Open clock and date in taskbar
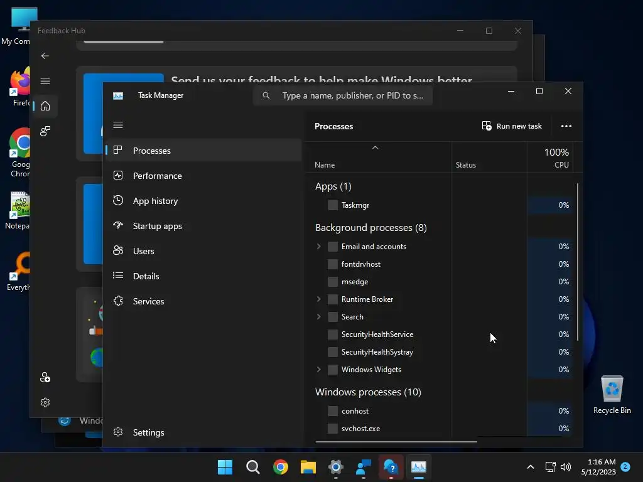This screenshot has width=643, height=482. pos(598,467)
